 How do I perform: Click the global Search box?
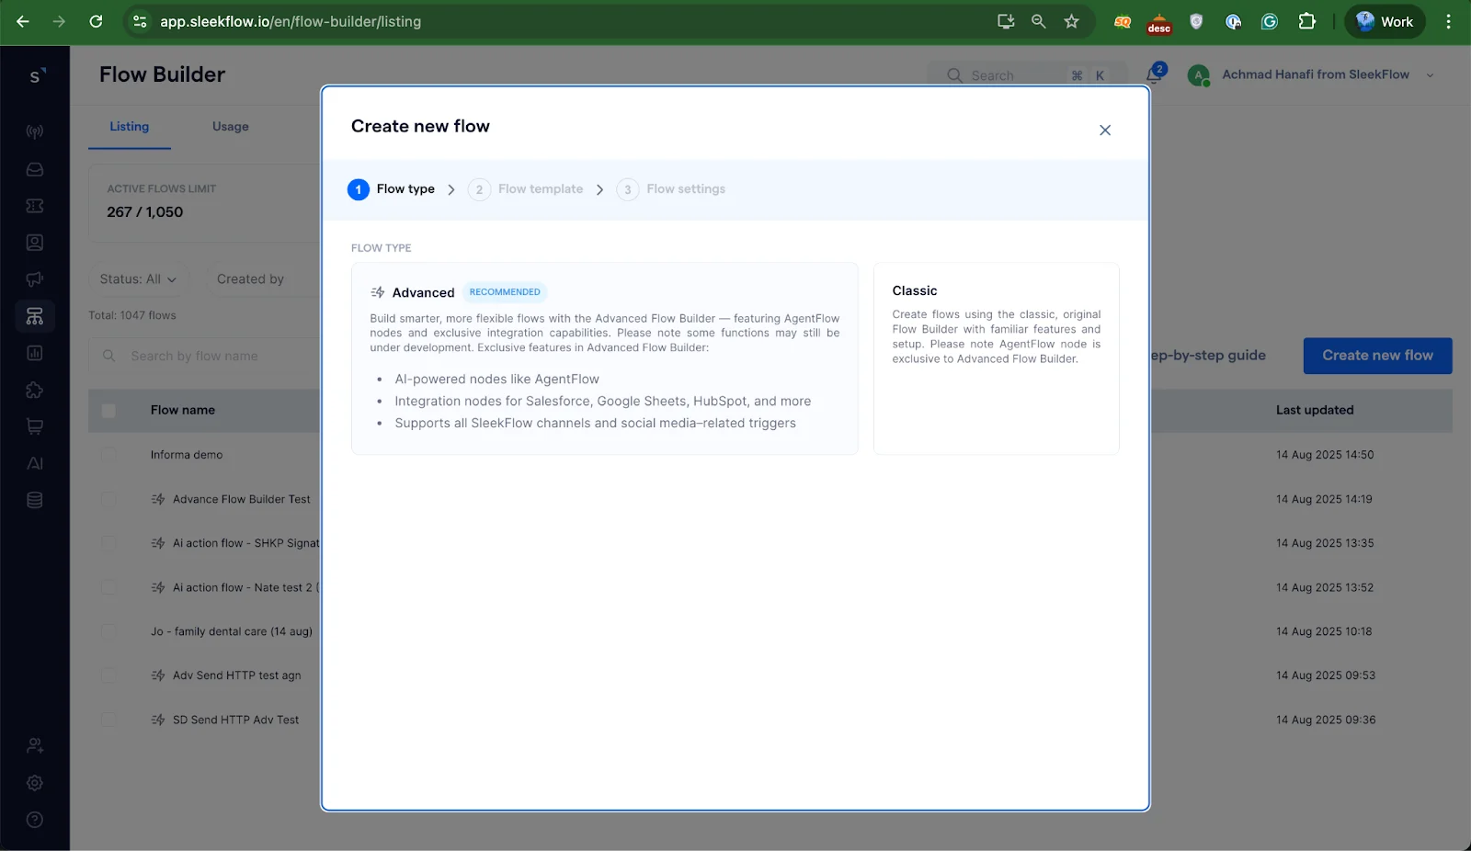tap(1028, 75)
